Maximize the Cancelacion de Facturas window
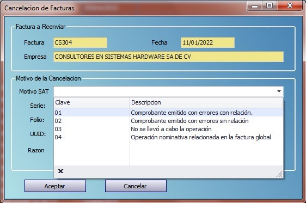The height and width of the screenshot is (203, 306). pyautogui.click(x=270, y=5)
